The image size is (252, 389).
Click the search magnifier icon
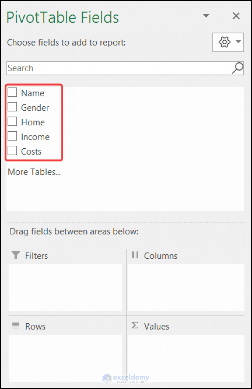click(237, 68)
